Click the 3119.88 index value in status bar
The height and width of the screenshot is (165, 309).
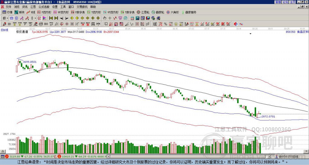click(x=14, y=157)
